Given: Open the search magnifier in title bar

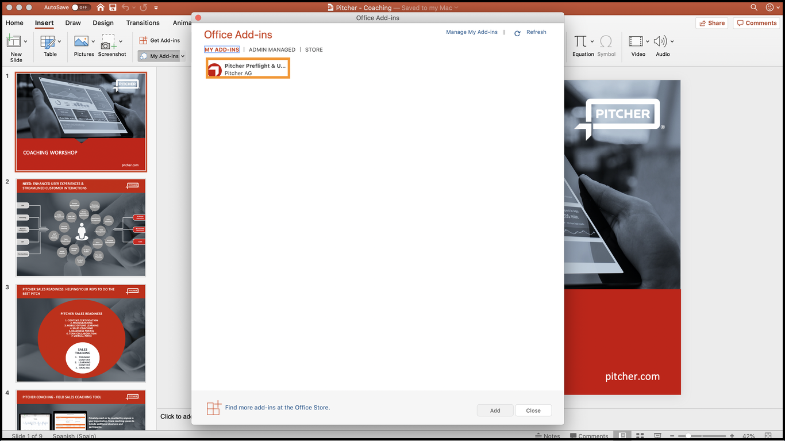Looking at the screenshot, I should [754, 7].
